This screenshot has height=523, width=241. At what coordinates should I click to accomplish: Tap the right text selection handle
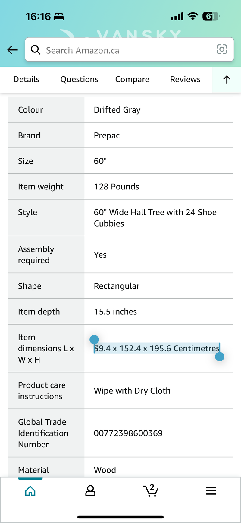[220, 357]
